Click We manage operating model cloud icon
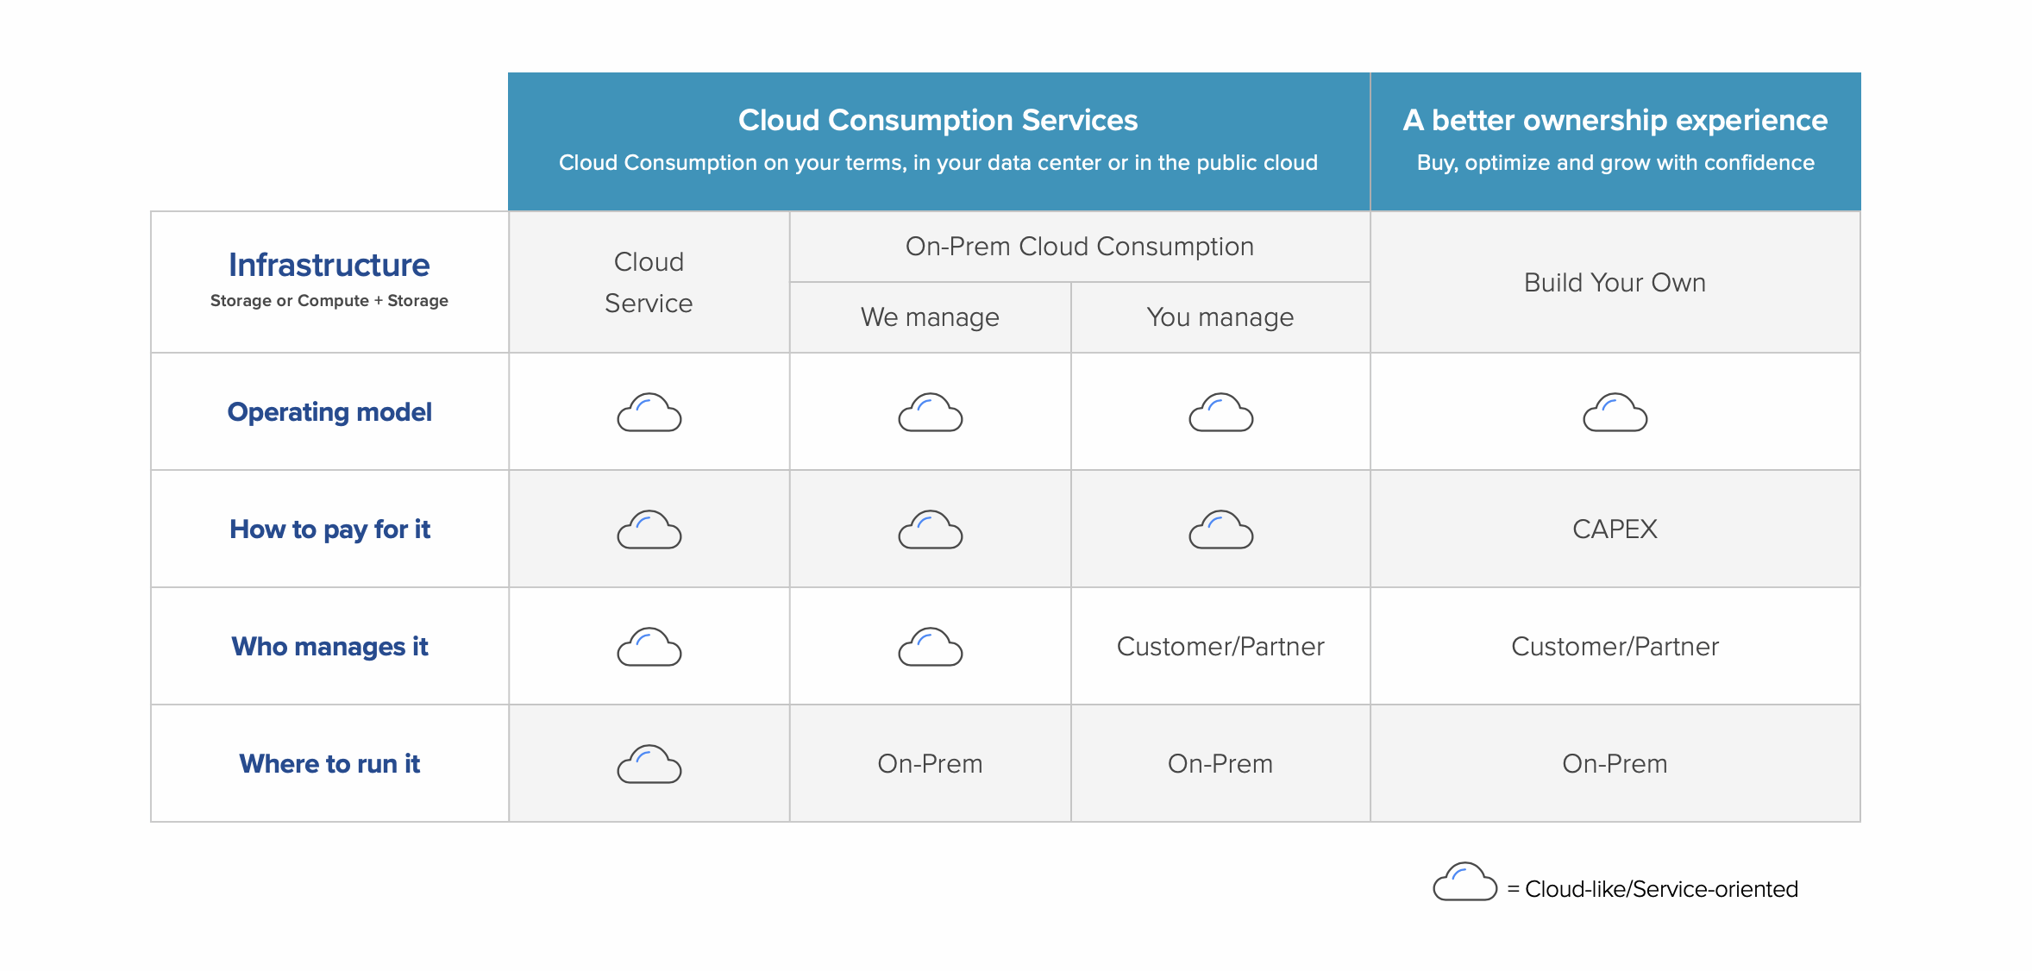This screenshot has width=2032, height=971. click(x=930, y=412)
